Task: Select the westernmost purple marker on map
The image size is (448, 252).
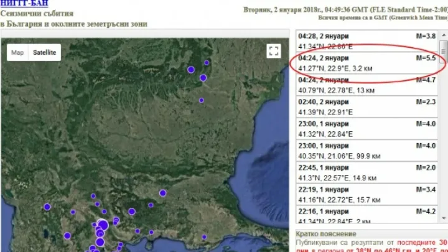Action: [x=47, y=207]
